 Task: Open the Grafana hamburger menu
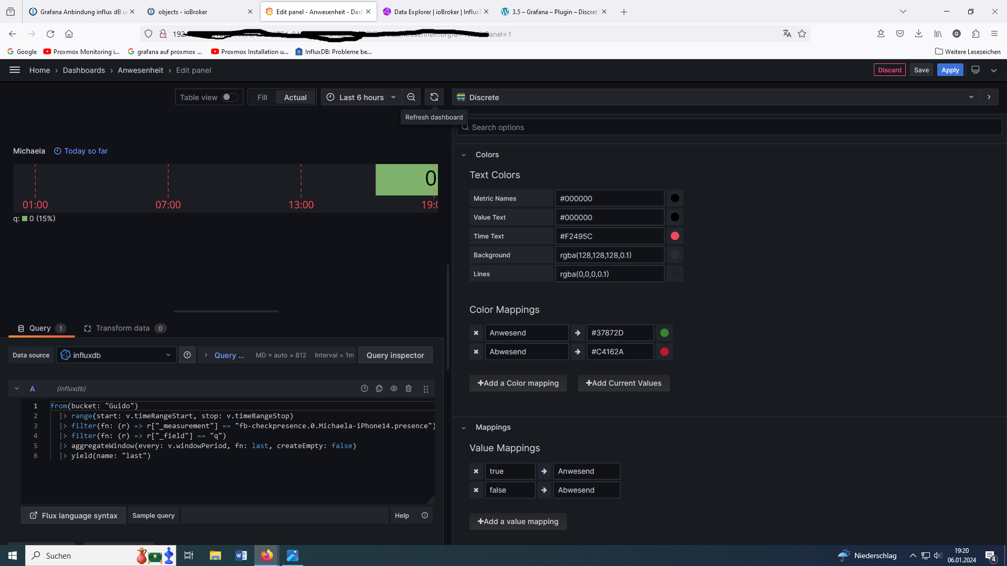15,70
